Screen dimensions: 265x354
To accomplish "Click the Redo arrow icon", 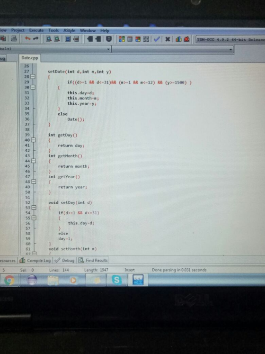I will [x=35, y=39].
